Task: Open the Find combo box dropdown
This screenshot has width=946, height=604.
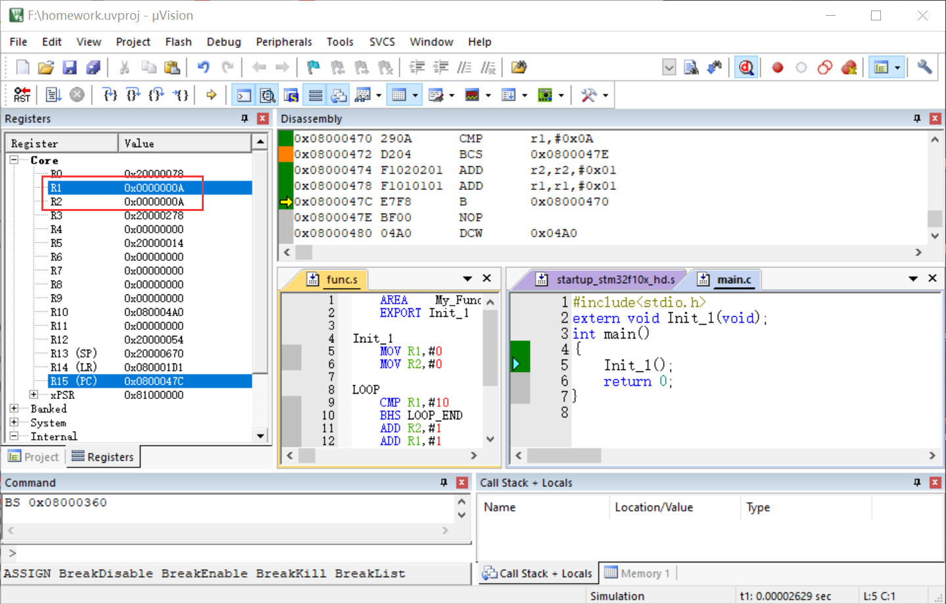Action: [x=669, y=67]
